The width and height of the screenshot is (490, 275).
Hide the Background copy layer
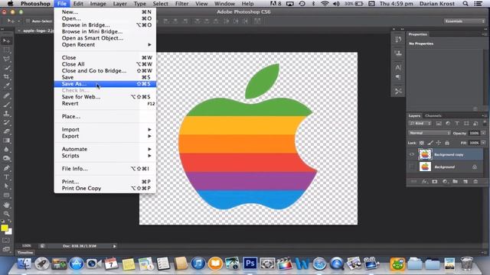412,154
